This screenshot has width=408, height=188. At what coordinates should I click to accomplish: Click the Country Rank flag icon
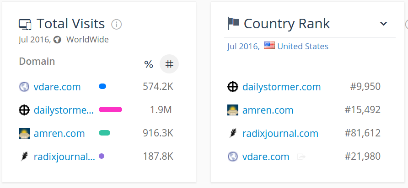[x=233, y=23]
